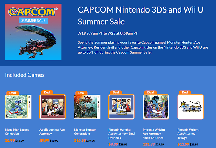Screen dimensions: 216x148
Task: Click the Mega Man Legacy Collection box art
Action: click(x=18, y=107)
